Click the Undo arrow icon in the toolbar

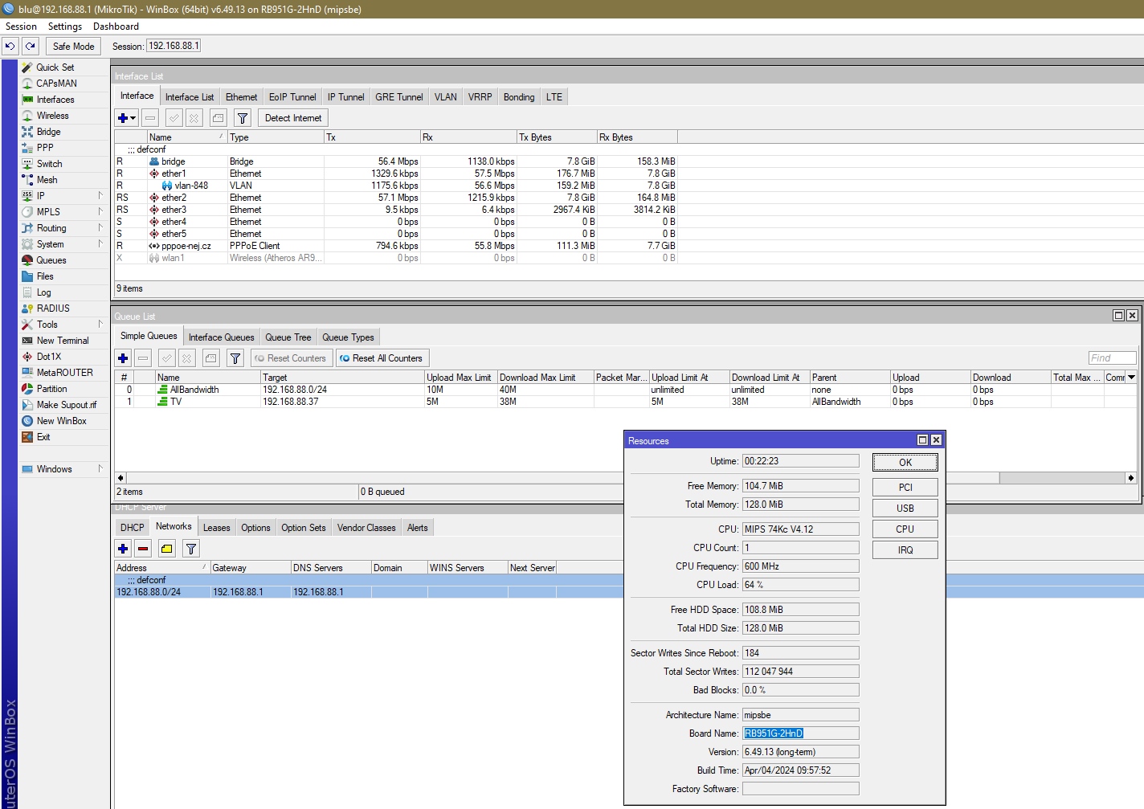point(10,47)
